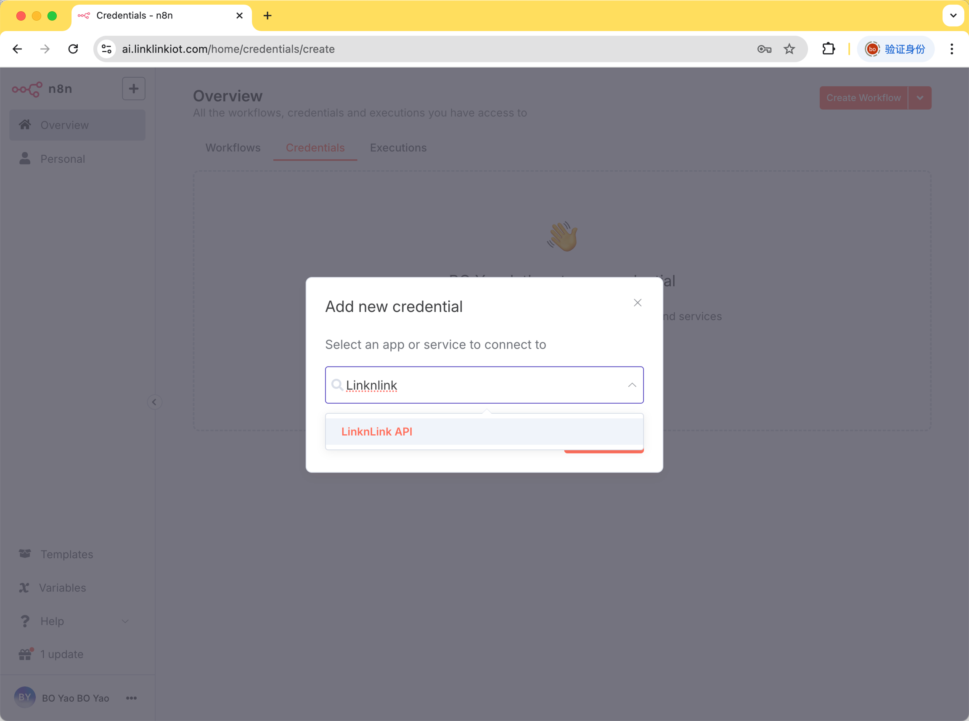Click the password key icon in address bar
Screen dimensions: 969x721
(764, 49)
